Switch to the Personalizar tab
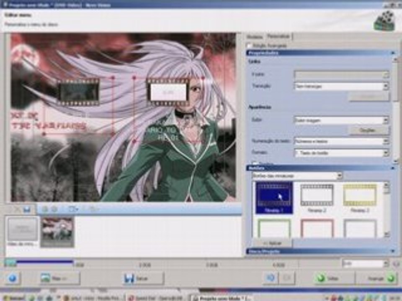This screenshot has height=301, width=402. (x=278, y=36)
